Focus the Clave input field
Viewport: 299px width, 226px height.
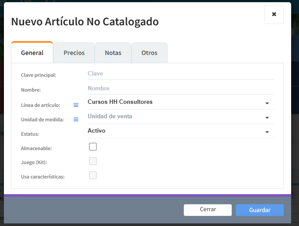(x=180, y=74)
